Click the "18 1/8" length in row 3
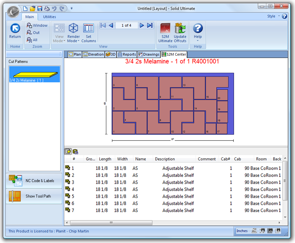This screenshot has width=295, height=243. (x=102, y=182)
